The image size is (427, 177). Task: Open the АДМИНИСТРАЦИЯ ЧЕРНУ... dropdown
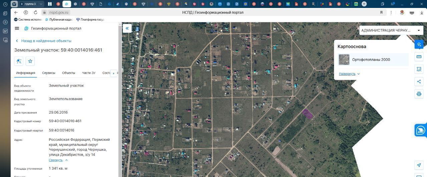(391, 30)
